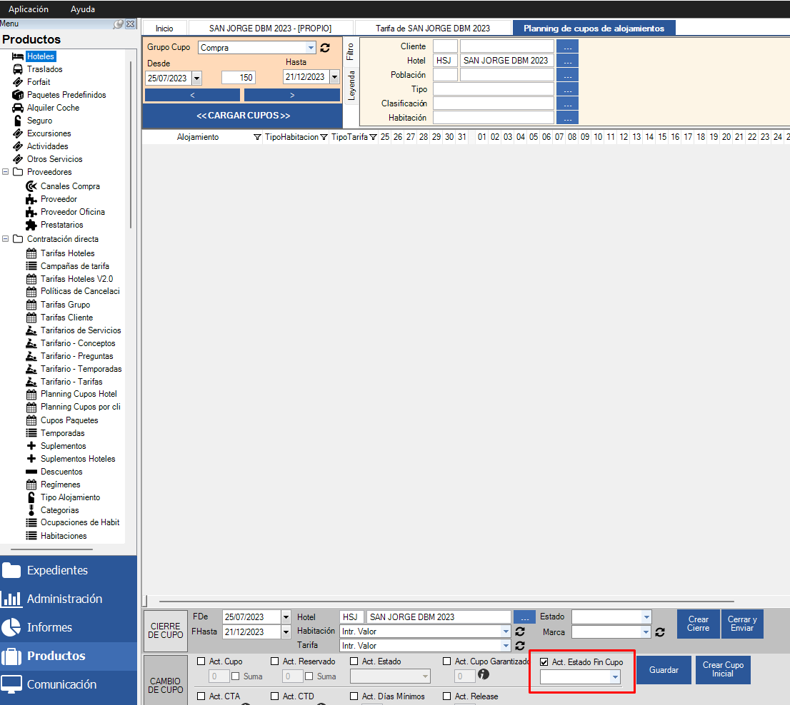This screenshot has width=790, height=705.
Task: Open the Ayuda menu
Action: [83, 9]
